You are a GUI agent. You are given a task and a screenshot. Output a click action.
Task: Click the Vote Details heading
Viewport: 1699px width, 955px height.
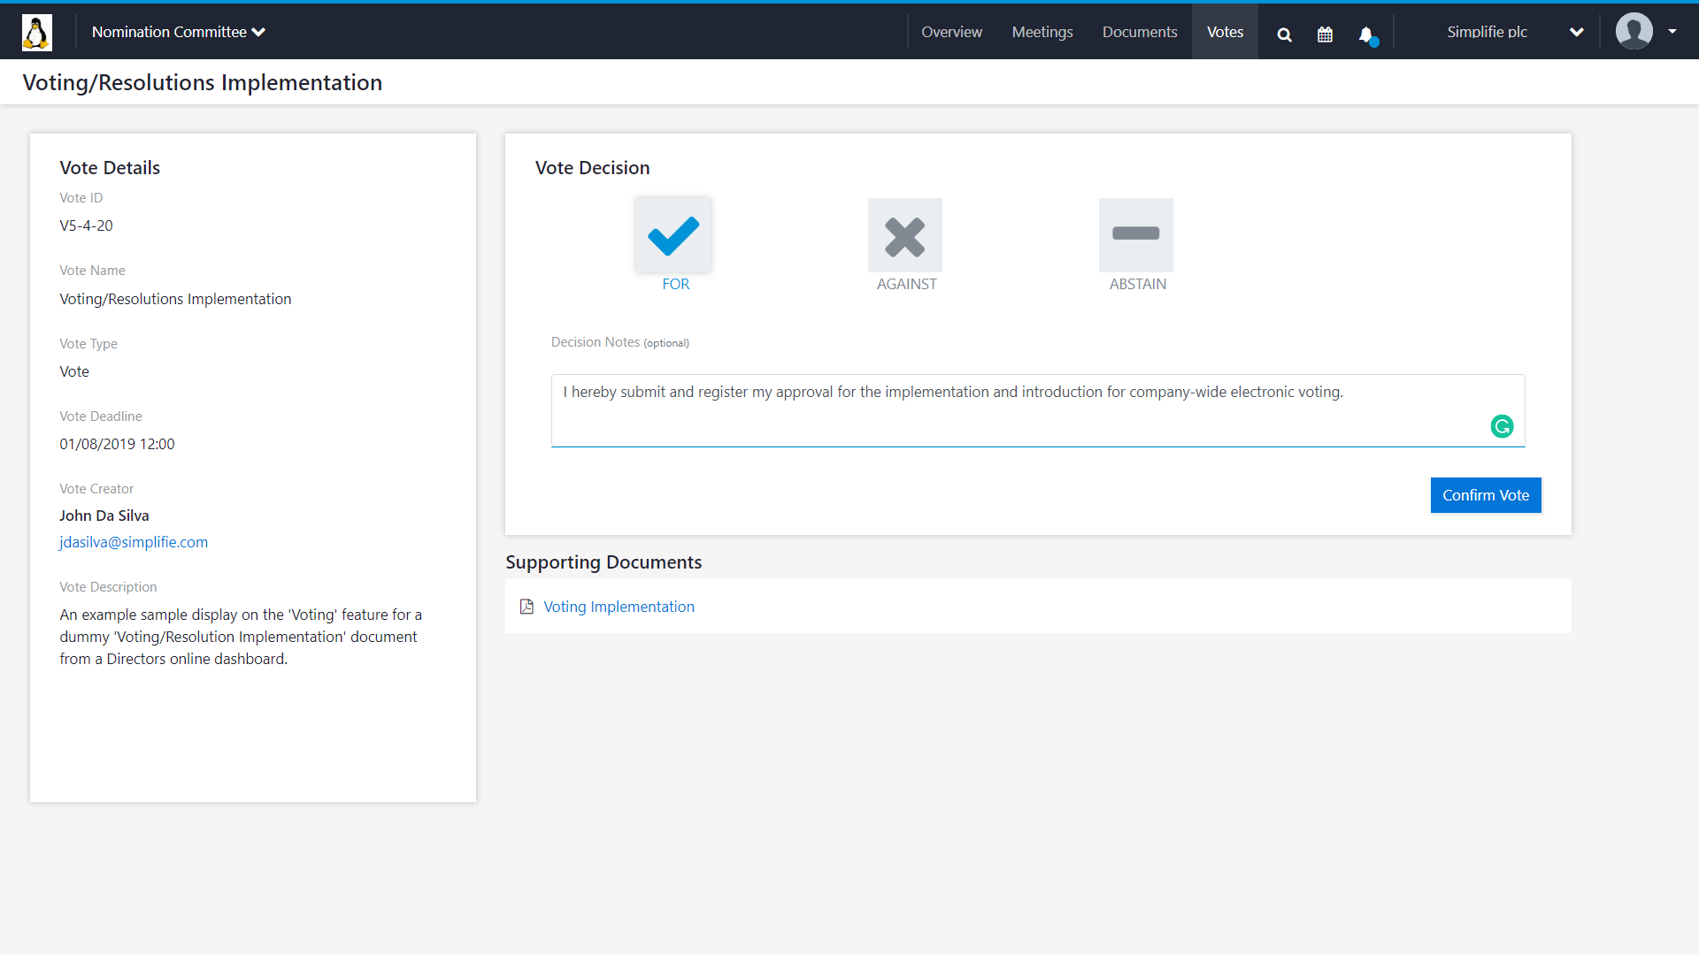point(110,168)
